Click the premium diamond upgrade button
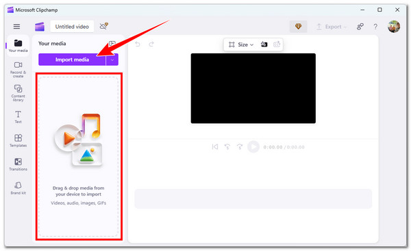Screen dimensions: 411x251 point(298,27)
